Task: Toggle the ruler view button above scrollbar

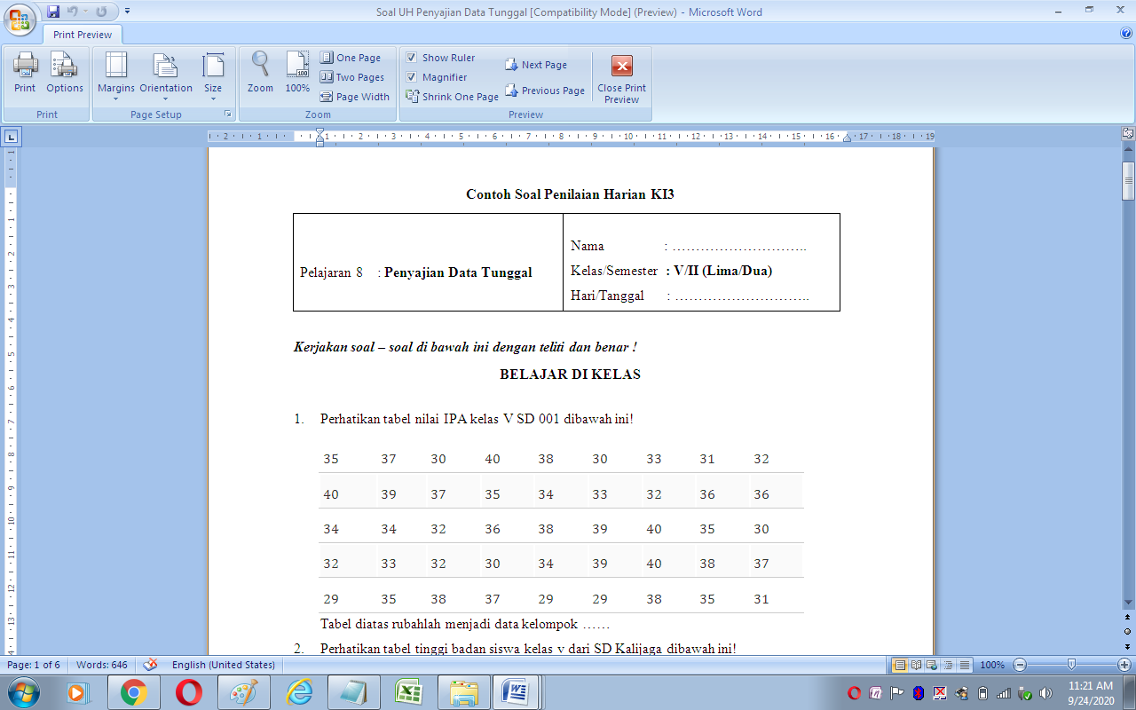Action: (x=1128, y=134)
